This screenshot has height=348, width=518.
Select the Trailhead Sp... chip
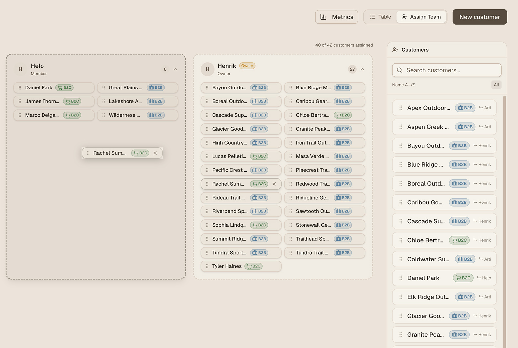click(x=324, y=239)
